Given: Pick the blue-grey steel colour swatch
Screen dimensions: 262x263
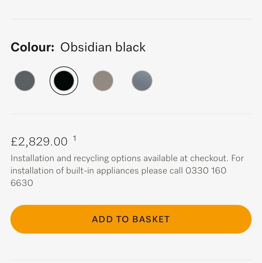Looking at the screenshot, I should tap(142, 81).
